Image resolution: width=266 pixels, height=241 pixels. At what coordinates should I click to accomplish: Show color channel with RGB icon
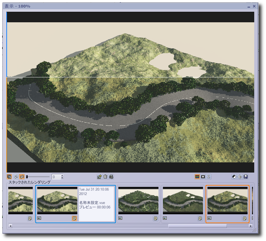click(x=197, y=177)
